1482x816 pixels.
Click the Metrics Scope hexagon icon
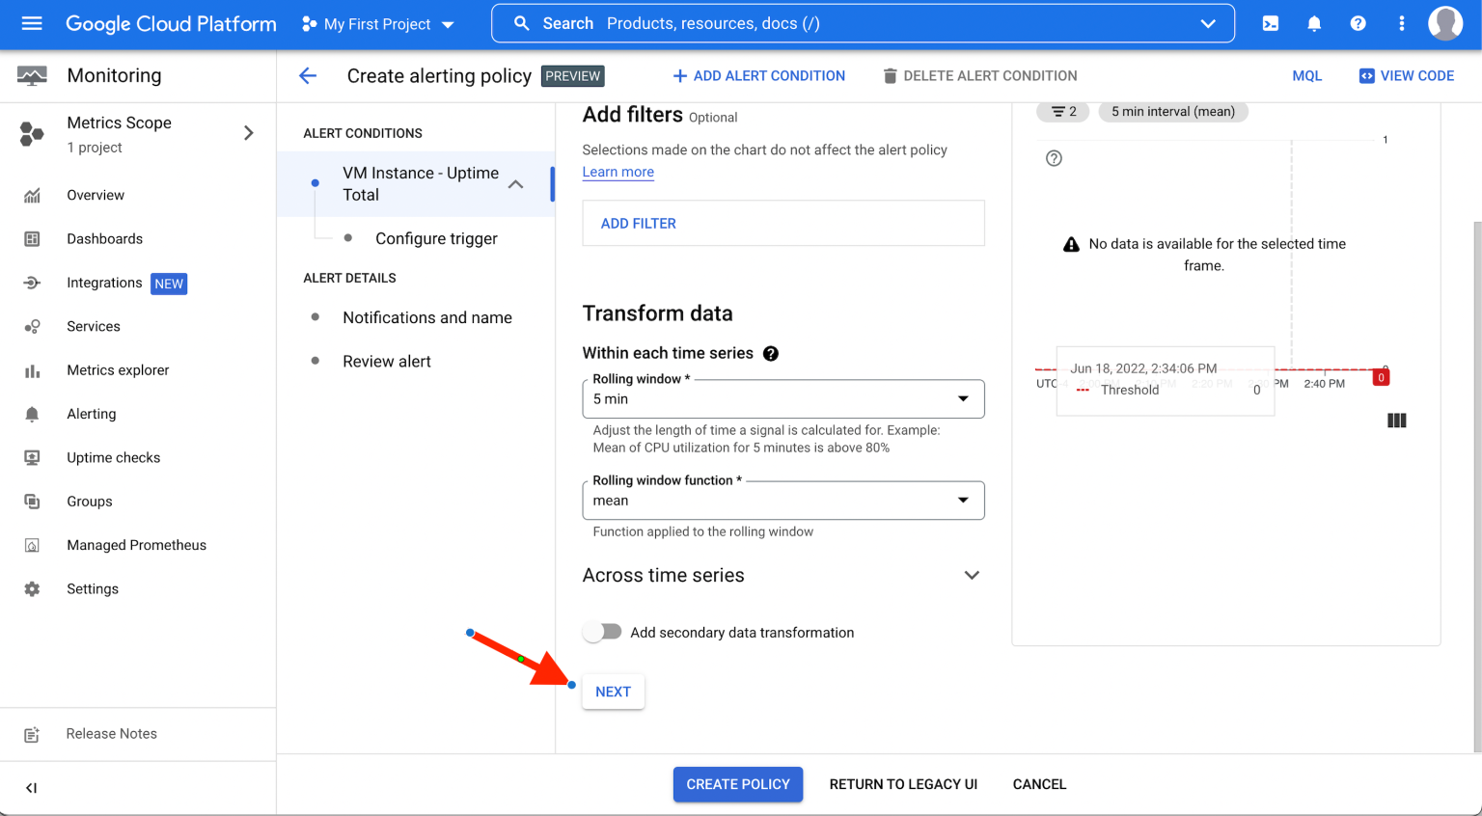(x=32, y=134)
